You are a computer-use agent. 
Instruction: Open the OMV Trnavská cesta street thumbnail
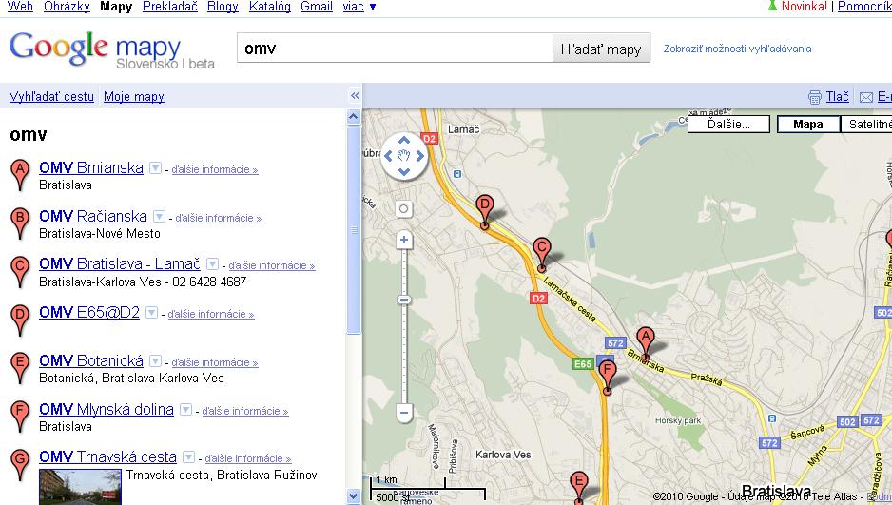point(80,487)
